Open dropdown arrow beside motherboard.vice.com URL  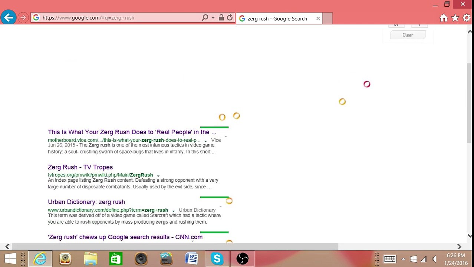pyautogui.click(x=205, y=141)
